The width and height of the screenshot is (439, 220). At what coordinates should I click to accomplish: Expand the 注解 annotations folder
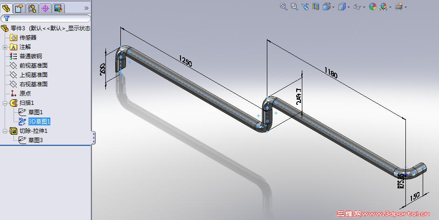coord(5,47)
